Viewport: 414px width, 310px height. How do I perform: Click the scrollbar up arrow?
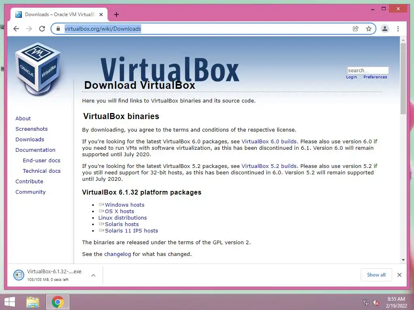403,40
